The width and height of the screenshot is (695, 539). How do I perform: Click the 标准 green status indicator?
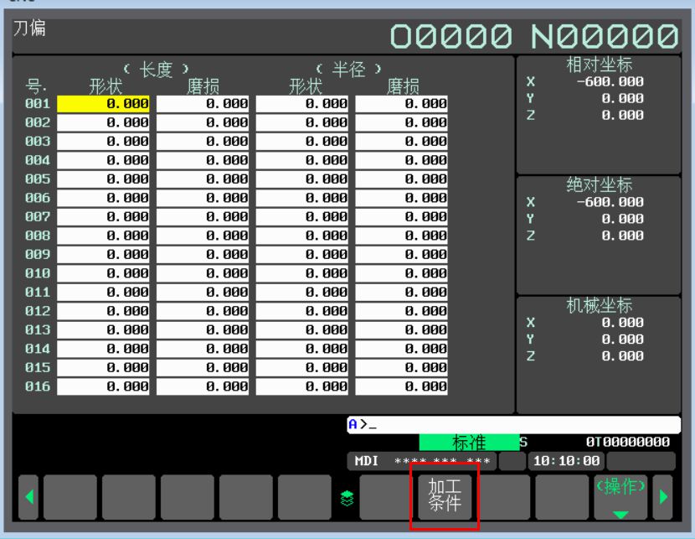pos(469,443)
